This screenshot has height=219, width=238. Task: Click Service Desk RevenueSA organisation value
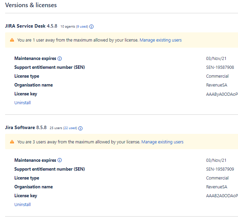pyautogui.click(x=217, y=85)
